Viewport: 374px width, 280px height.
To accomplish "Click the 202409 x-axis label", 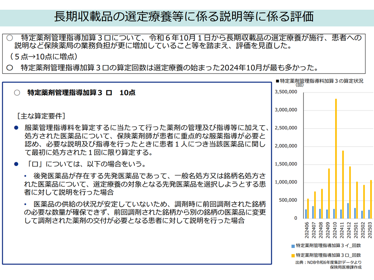I will [327, 231].
